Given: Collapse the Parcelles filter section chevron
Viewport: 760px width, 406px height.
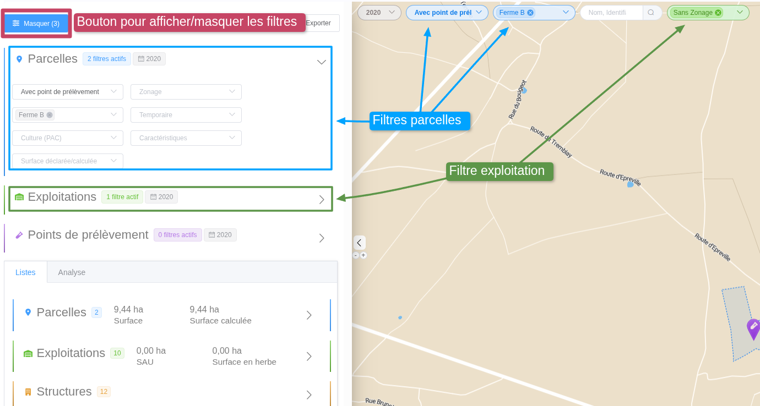Looking at the screenshot, I should point(322,62).
